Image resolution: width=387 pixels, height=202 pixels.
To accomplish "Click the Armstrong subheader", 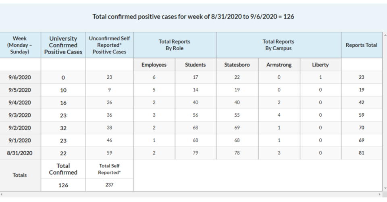I will (x=279, y=65).
